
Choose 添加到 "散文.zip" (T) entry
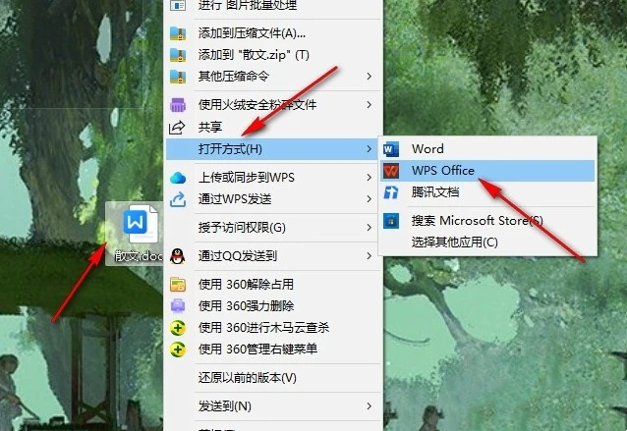(x=274, y=55)
